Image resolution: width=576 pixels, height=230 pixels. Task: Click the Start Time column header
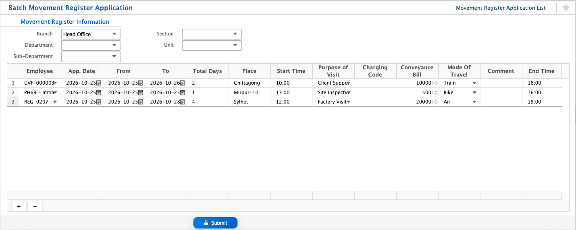(x=291, y=71)
